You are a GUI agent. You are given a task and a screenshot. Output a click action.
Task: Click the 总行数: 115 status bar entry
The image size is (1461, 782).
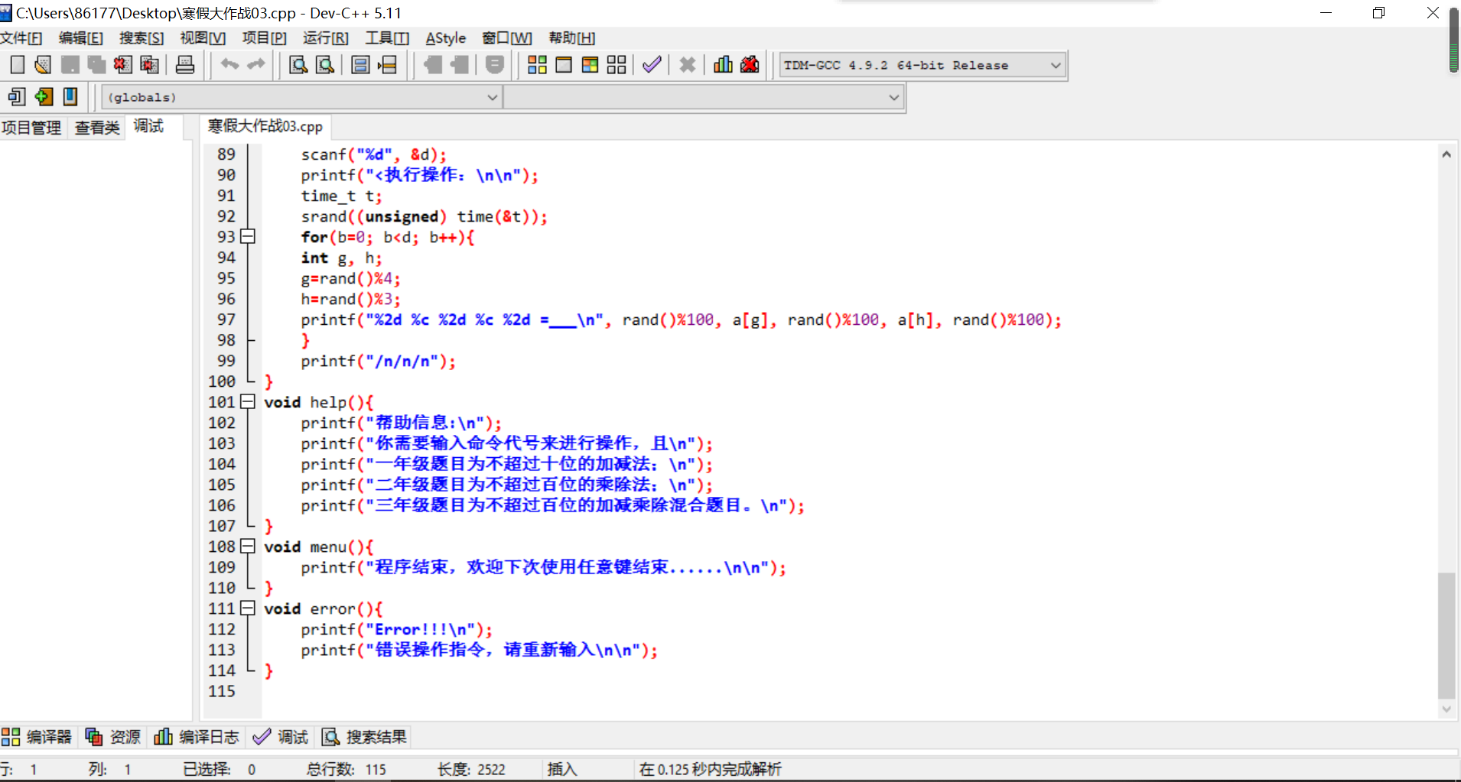pos(347,769)
